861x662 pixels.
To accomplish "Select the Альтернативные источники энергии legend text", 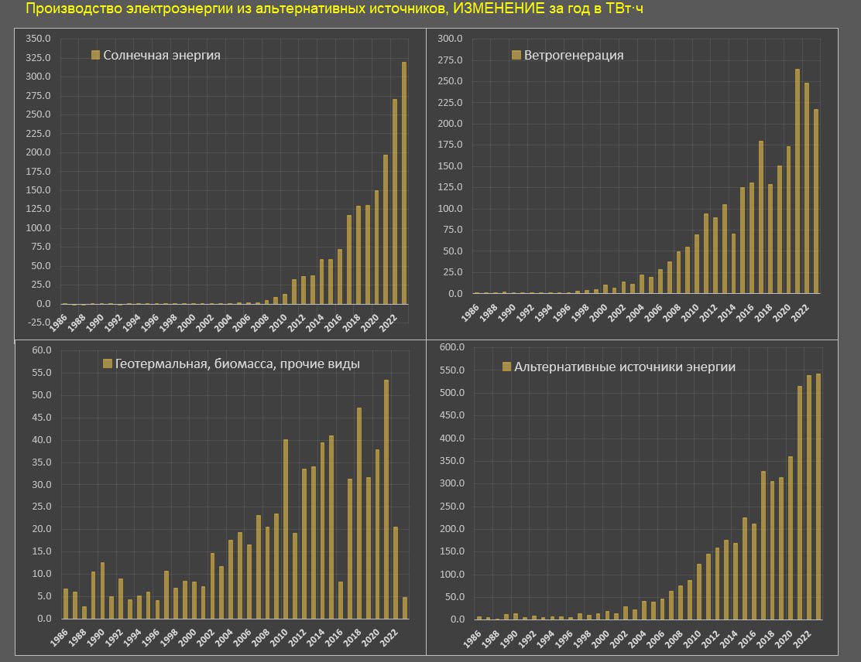I will [x=625, y=367].
